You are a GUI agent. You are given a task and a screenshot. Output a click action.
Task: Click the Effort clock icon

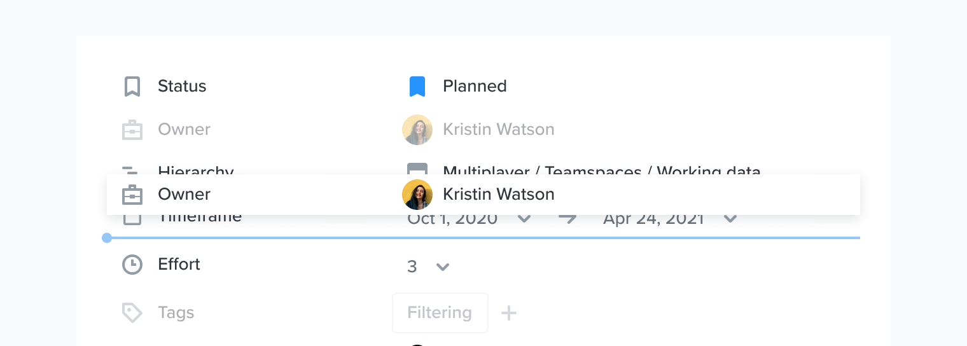tap(132, 265)
